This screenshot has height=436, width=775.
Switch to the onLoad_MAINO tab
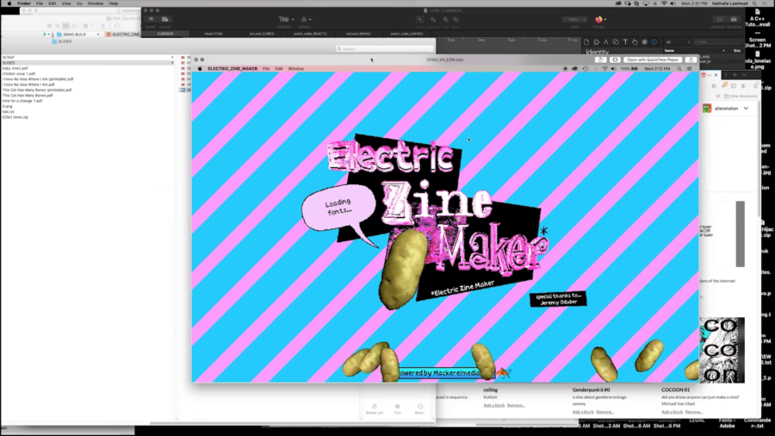pos(358,34)
